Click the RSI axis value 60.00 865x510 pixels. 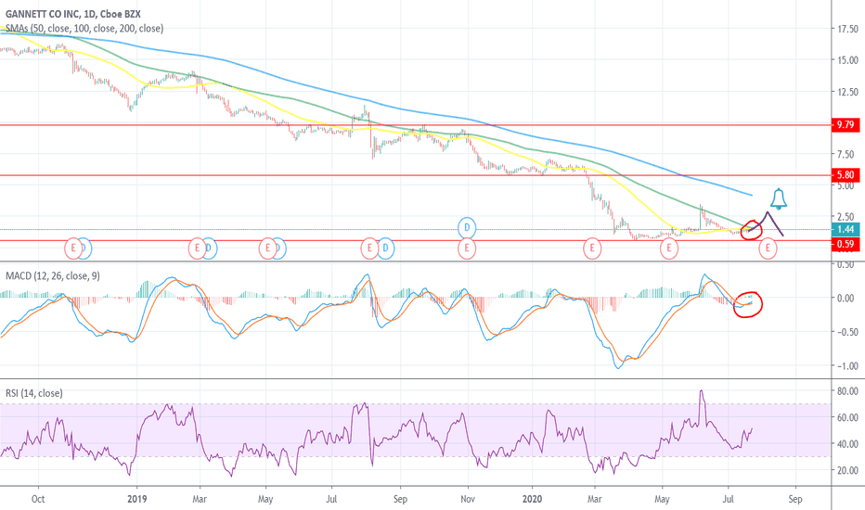848,417
